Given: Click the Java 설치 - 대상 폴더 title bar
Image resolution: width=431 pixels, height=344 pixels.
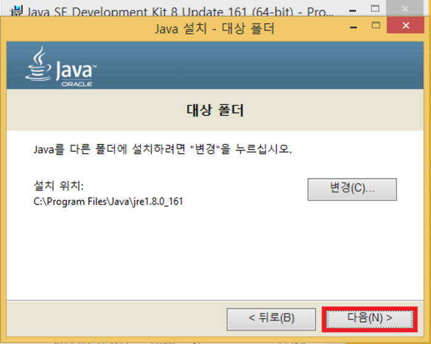Looking at the screenshot, I should [215, 28].
